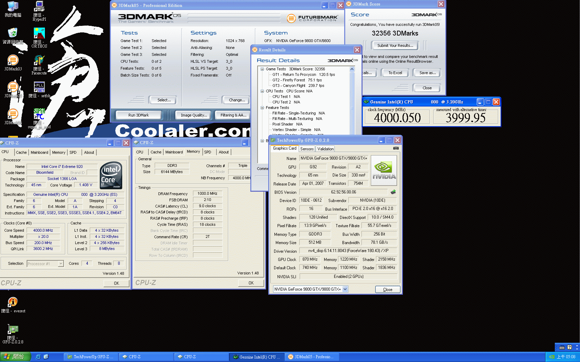The image size is (580, 362).
Task: Click the keyboard icon in the language bar
Action: (x=562, y=348)
